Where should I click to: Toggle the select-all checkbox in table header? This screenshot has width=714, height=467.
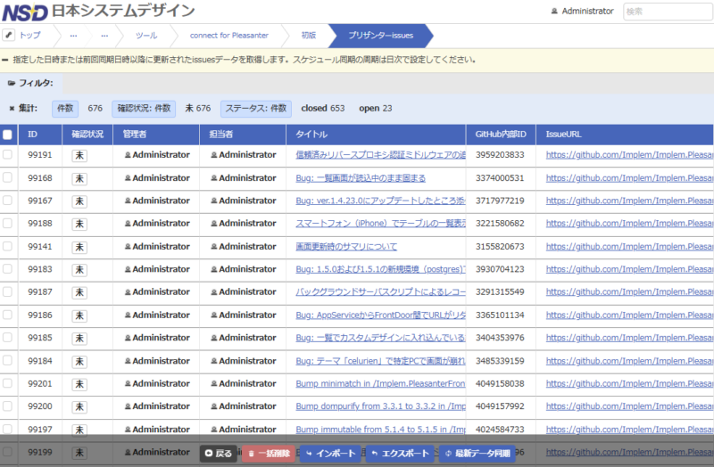[x=8, y=135]
